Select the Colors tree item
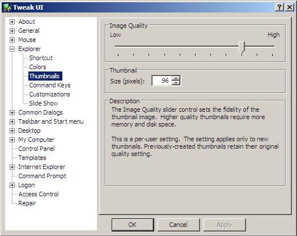This screenshot has height=236, width=297. click(38, 67)
